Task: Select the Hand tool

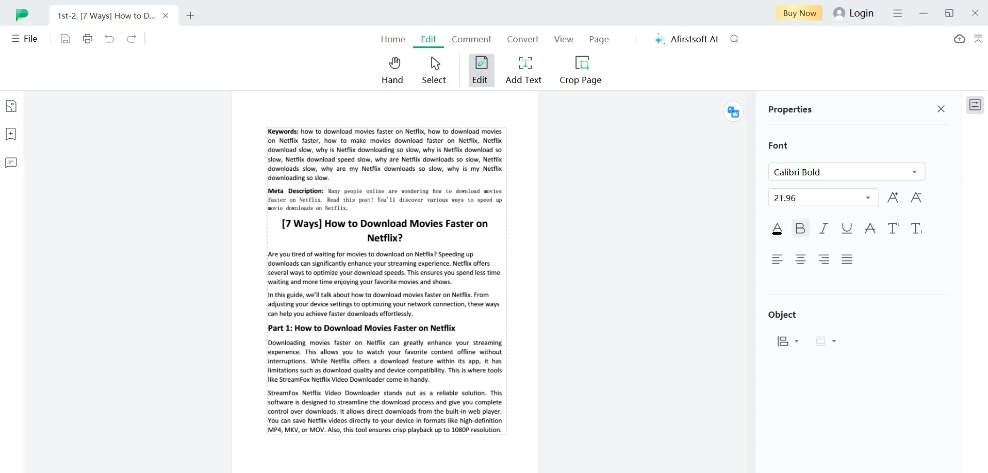Action: coord(392,70)
